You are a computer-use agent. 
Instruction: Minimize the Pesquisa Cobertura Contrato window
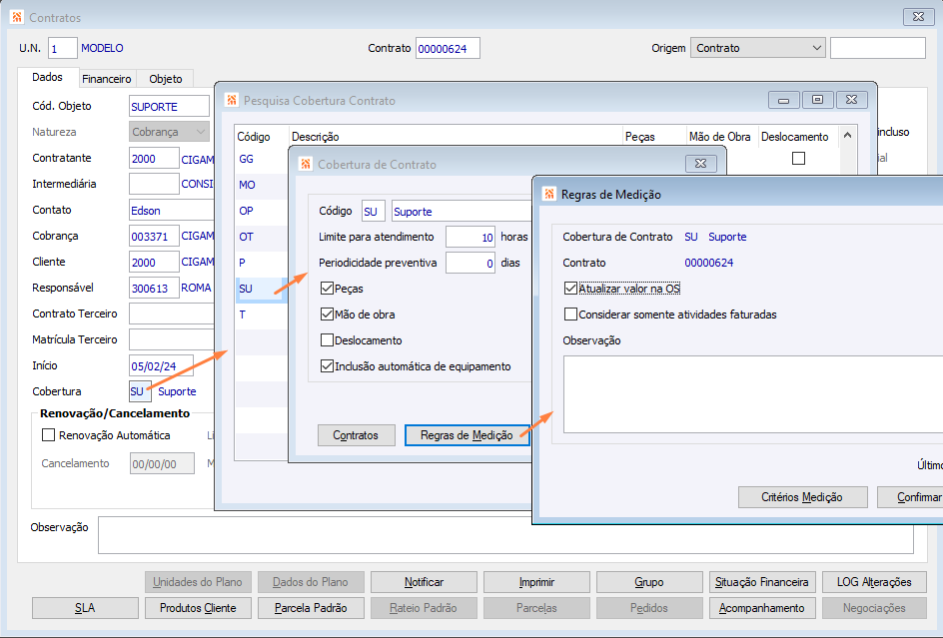point(783,100)
